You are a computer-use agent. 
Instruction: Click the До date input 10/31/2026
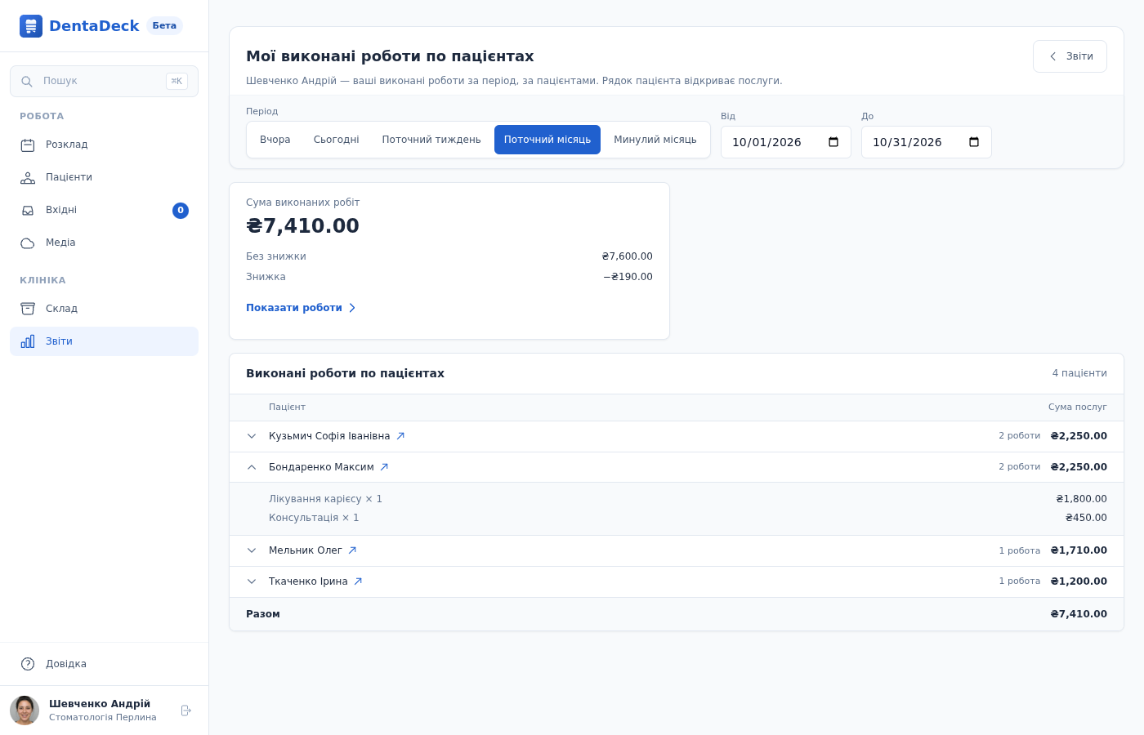[927, 142]
